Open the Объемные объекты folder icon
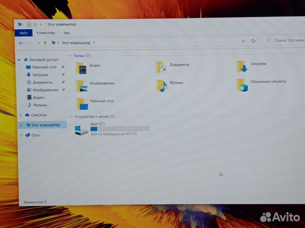The height and width of the screenshot is (228, 305). (242, 85)
